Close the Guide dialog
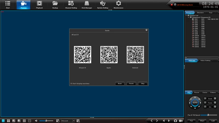 point(146,30)
